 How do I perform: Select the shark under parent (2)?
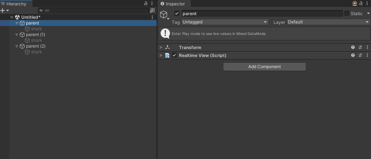pos(36,52)
